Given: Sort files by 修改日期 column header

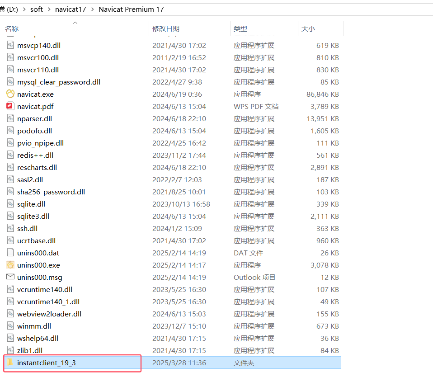Looking at the screenshot, I should click(166, 28).
